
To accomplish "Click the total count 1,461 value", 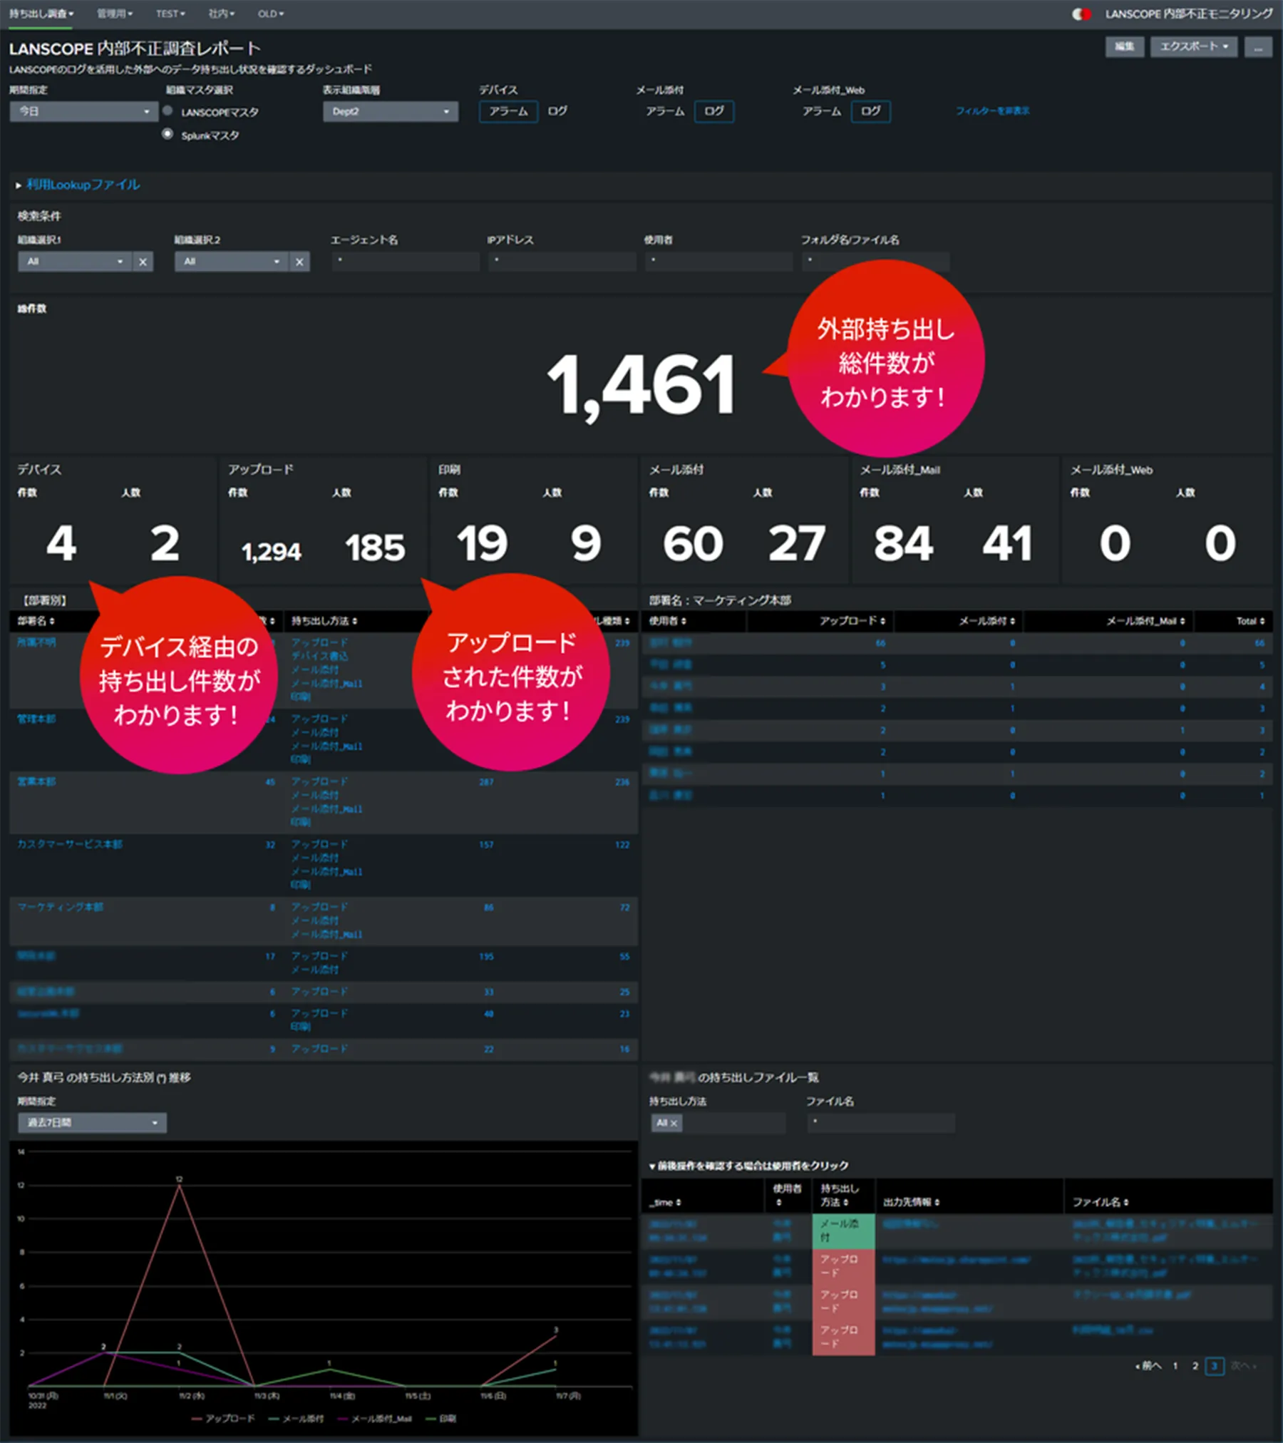I will (641, 385).
